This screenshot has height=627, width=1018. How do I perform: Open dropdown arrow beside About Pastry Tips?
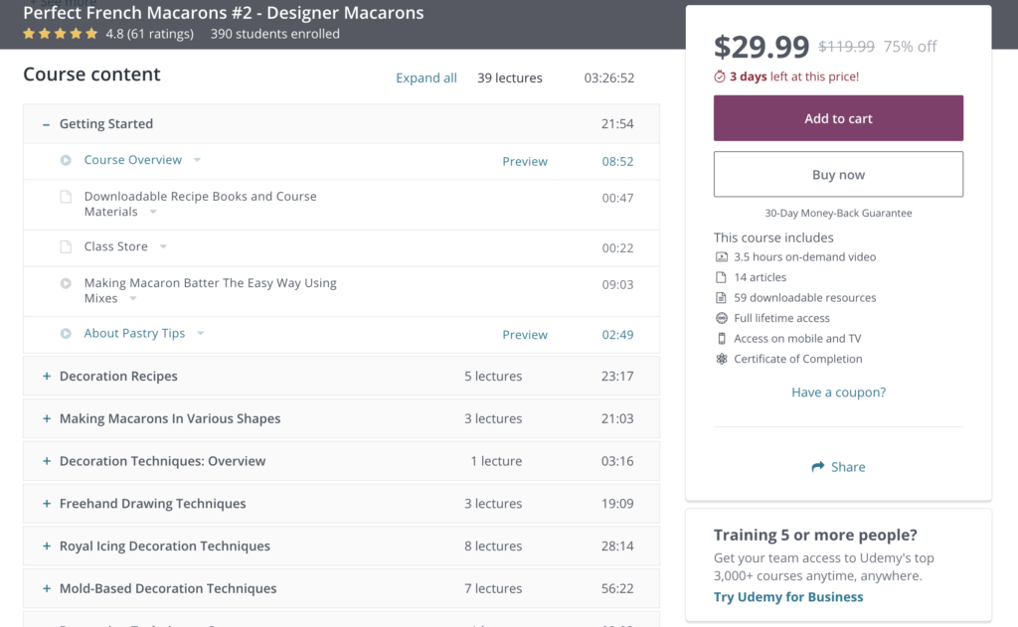point(200,334)
